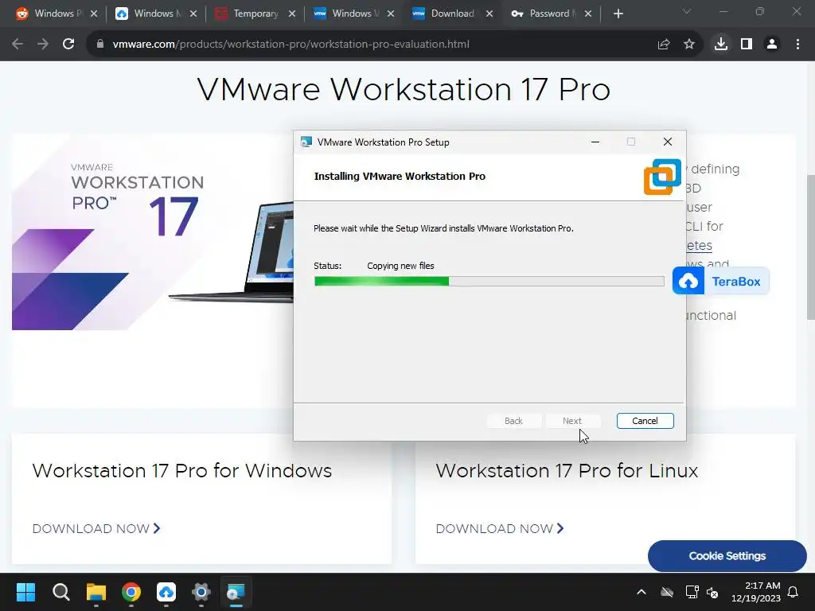Open the Windows Start menu
Viewport: 815px width, 611px height.
[25, 592]
